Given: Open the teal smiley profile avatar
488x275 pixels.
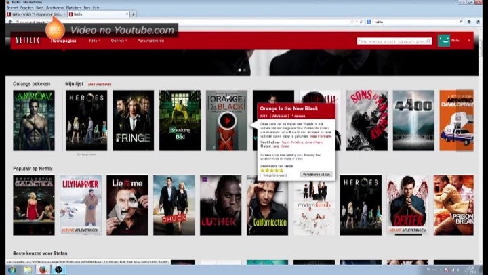Looking at the screenshot, I should (444, 41).
